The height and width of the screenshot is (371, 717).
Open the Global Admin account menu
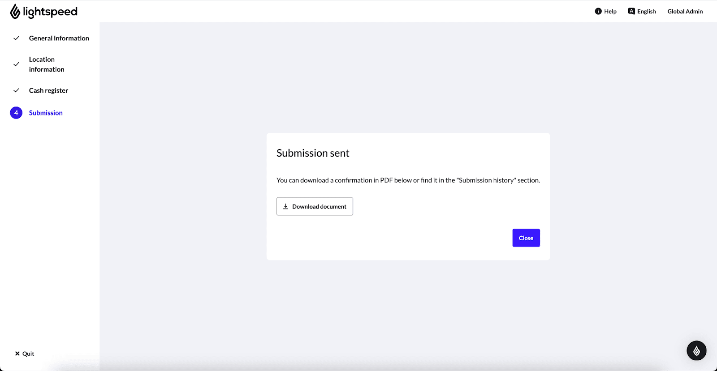pyautogui.click(x=685, y=11)
